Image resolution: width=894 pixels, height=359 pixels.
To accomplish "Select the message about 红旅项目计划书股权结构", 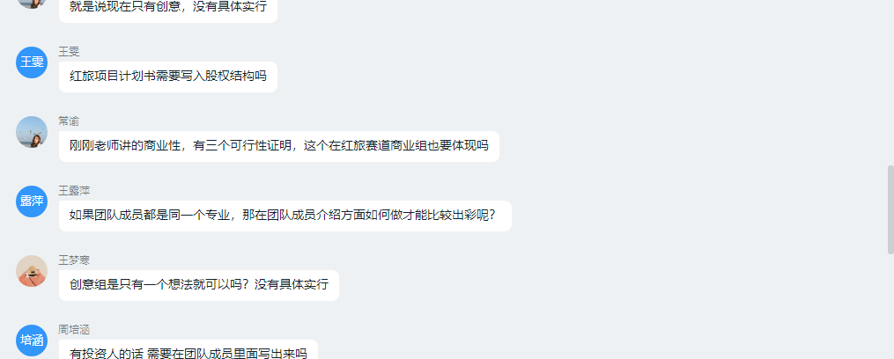I will [168, 77].
